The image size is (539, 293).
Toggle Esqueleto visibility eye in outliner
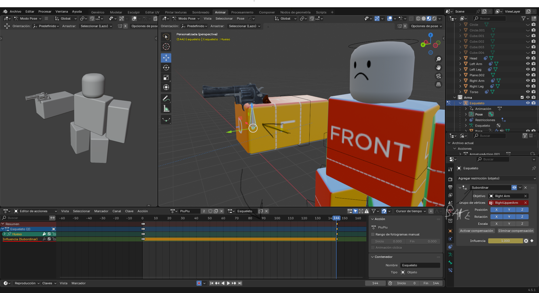click(528, 103)
